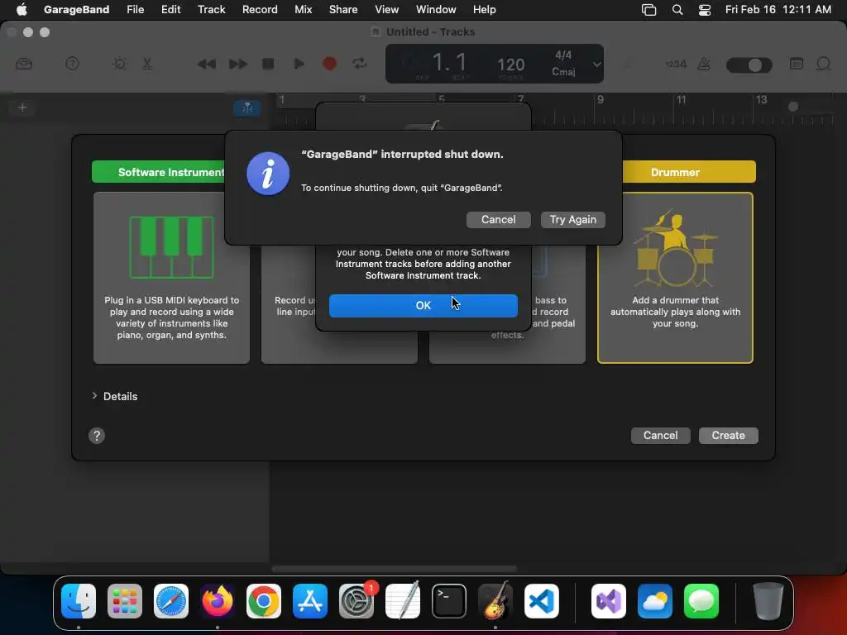Open the Library toolbar icon

24,64
